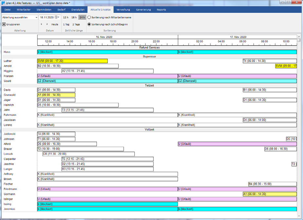Go to the previous day arrow
This screenshot has height=220, width=303.
41,24
